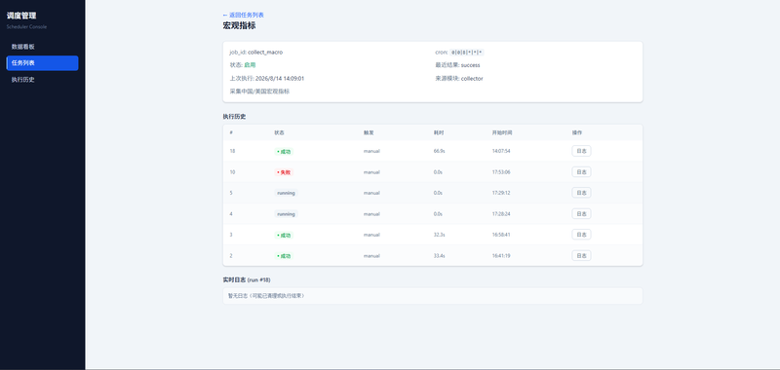Click start time 16:41:19

(x=501, y=256)
